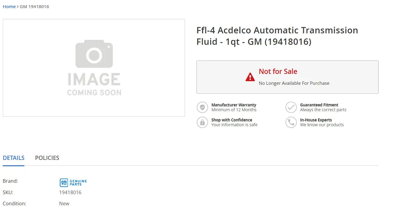Switch to the Policies tab
The height and width of the screenshot is (211, 394).
point(47,158)
